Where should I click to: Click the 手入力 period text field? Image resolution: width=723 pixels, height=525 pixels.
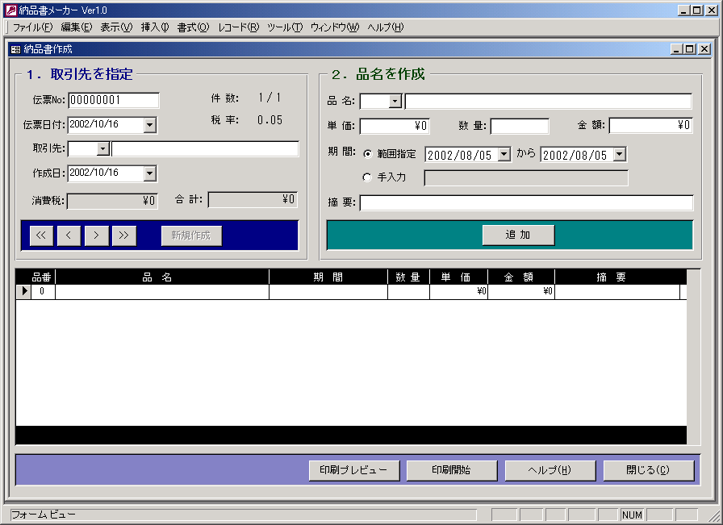click(526, 178)
